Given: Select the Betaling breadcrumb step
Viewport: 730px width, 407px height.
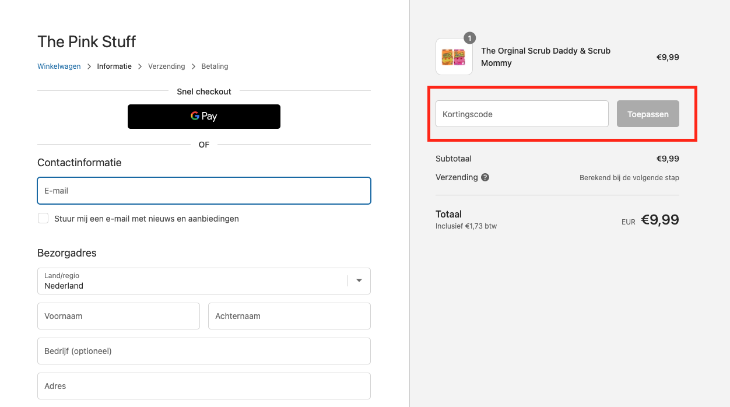Looking at the screenshot, I should tap(215, 66).
